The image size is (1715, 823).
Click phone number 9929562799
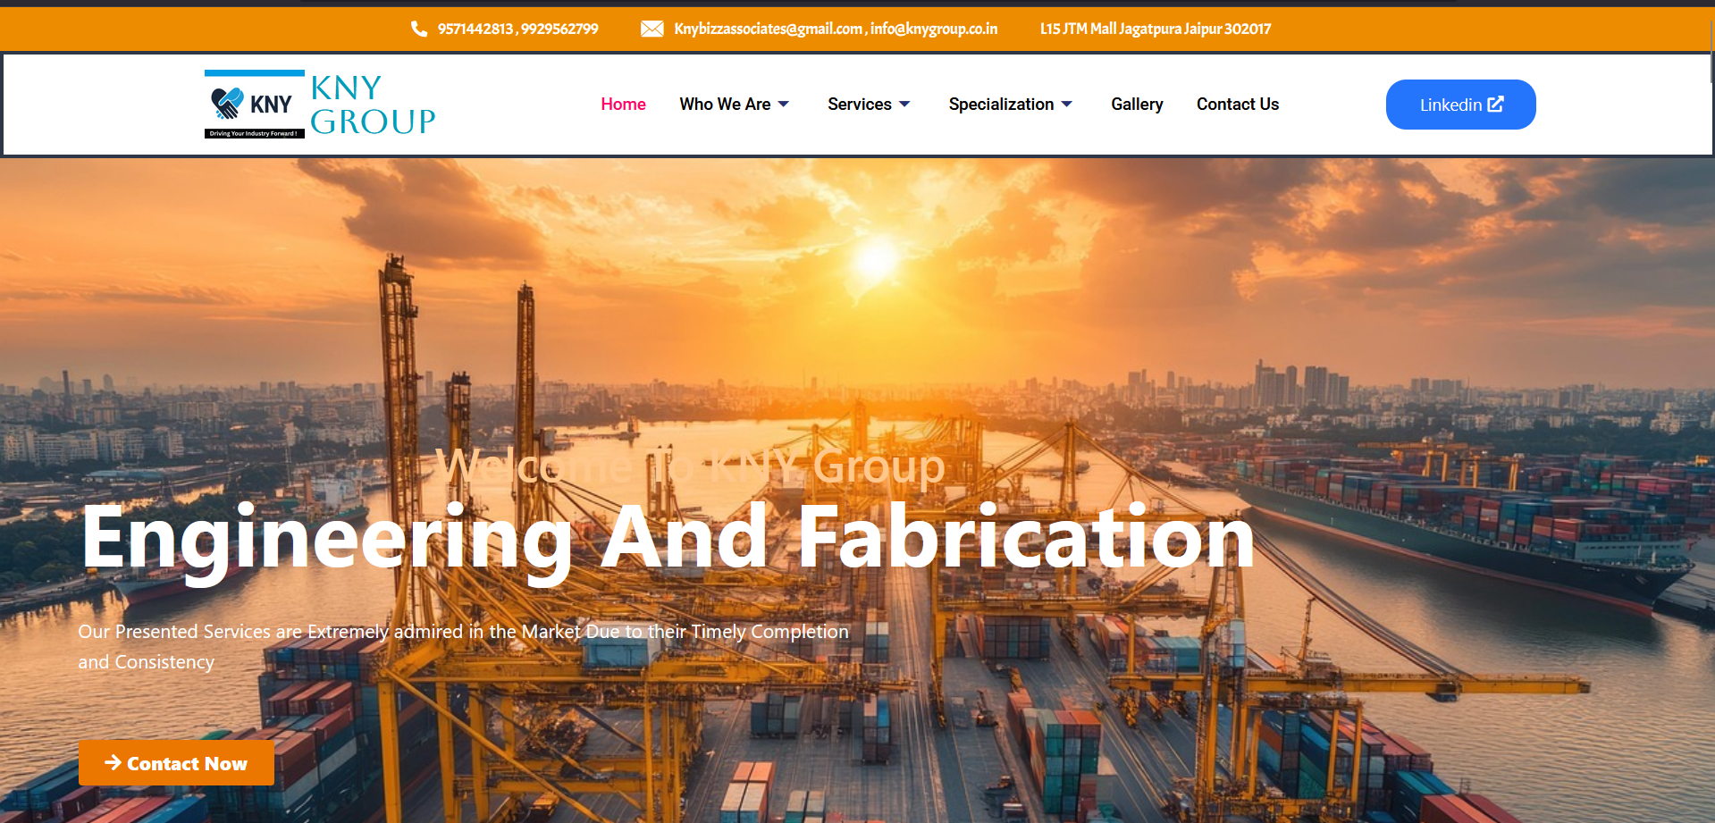[559, 29]
